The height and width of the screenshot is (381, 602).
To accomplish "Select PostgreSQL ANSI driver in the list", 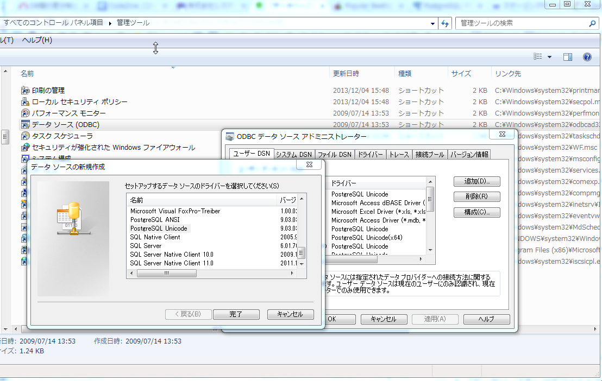I will [158, 220].
